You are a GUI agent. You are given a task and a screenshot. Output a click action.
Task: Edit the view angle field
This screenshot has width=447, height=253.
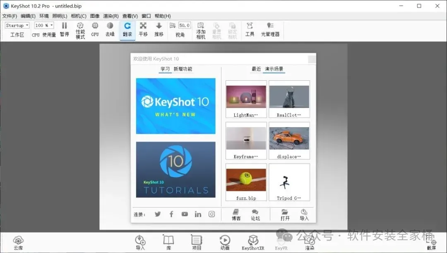[x=185, y=25]
